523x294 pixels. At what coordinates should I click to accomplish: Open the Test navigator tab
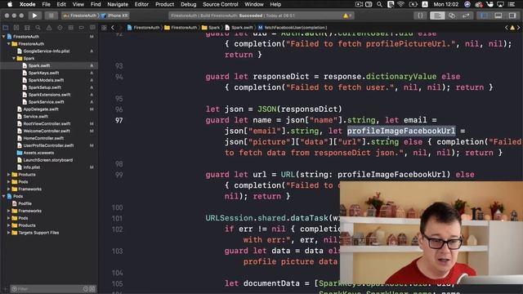(x=60, y=28)
